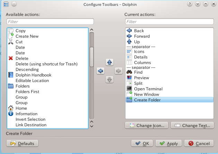The width and height of the screenshot is (218, 154).
Task: Select the Cut scissors icon
Action: coord(11,42)
